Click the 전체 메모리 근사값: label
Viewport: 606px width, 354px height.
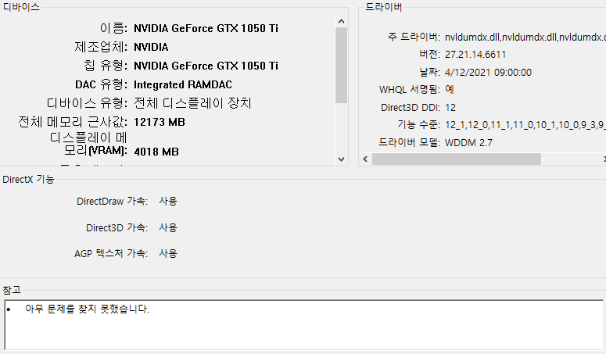[x=73, y=122]
